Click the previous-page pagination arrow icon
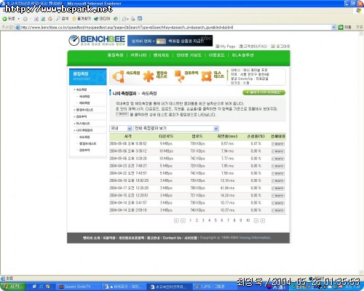 point(183,220)
